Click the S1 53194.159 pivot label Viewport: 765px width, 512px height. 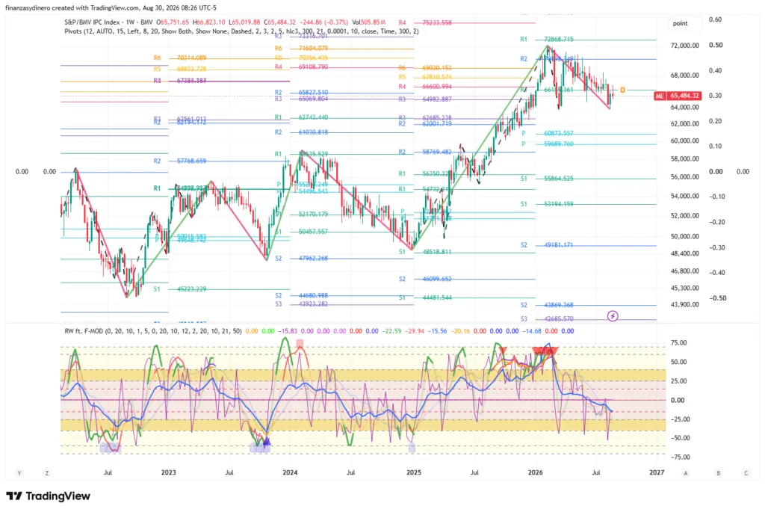pyautogui.click(x=546, y=204)
